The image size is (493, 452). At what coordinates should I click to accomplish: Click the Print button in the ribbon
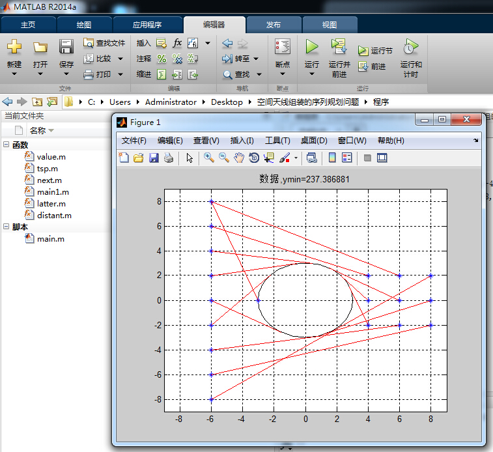98,74
